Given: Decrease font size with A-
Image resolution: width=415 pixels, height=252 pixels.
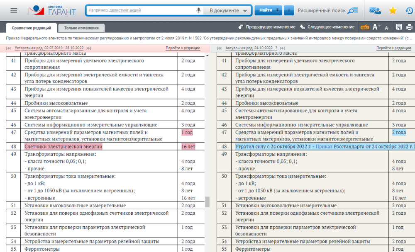Looking at the screenshot, I should click(x=387, y=27).
